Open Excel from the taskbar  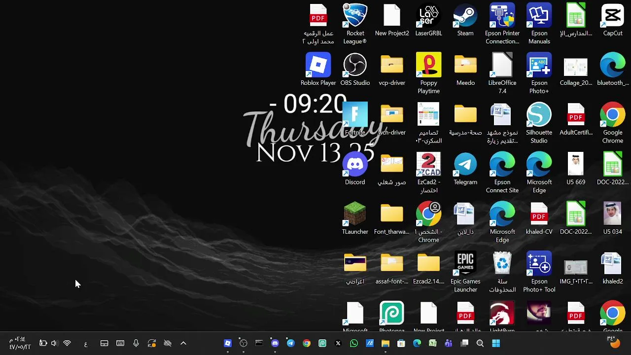click(x=433, y=343)
